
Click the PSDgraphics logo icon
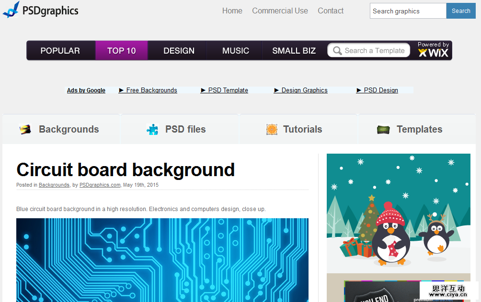[x=11, y=10]
